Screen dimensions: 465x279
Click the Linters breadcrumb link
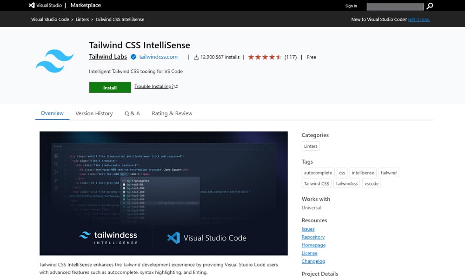click(x=82, y=19)
